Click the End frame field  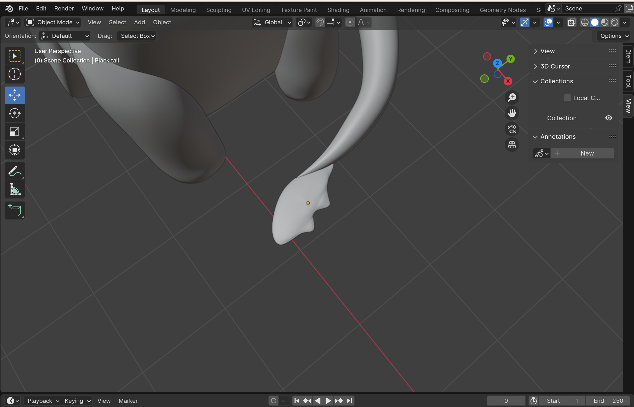tap(608, 401)
